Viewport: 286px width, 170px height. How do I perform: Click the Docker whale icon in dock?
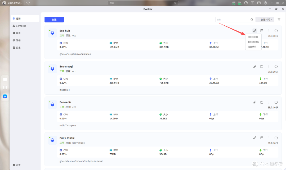[x=5, y=96]
